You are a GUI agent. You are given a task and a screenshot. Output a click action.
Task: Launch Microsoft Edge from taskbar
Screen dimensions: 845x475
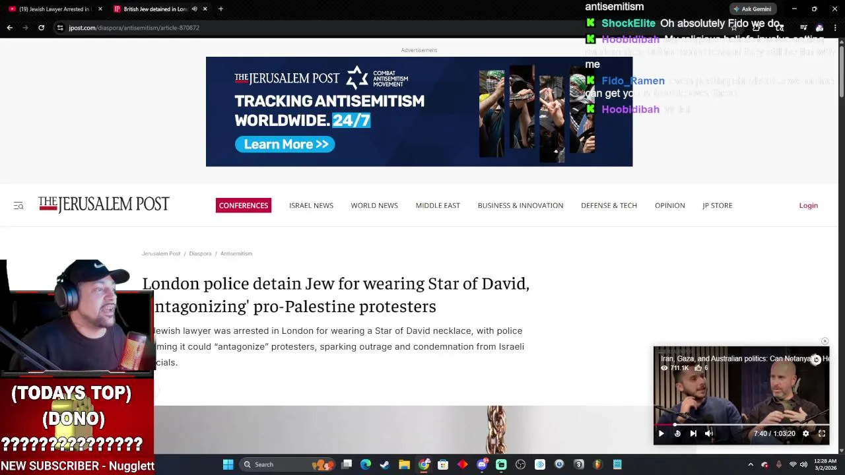point(366,464)
